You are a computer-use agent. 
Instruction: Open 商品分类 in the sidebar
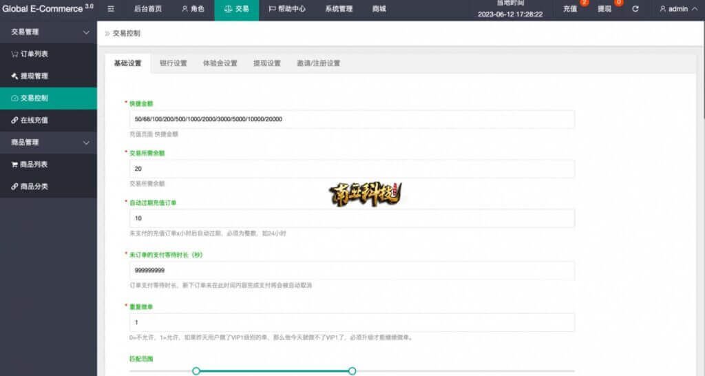pyautogui.click(x=30, y=187)
